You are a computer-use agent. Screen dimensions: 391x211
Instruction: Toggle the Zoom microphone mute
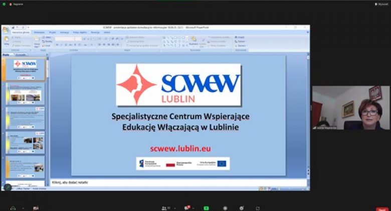click(13, 207)
